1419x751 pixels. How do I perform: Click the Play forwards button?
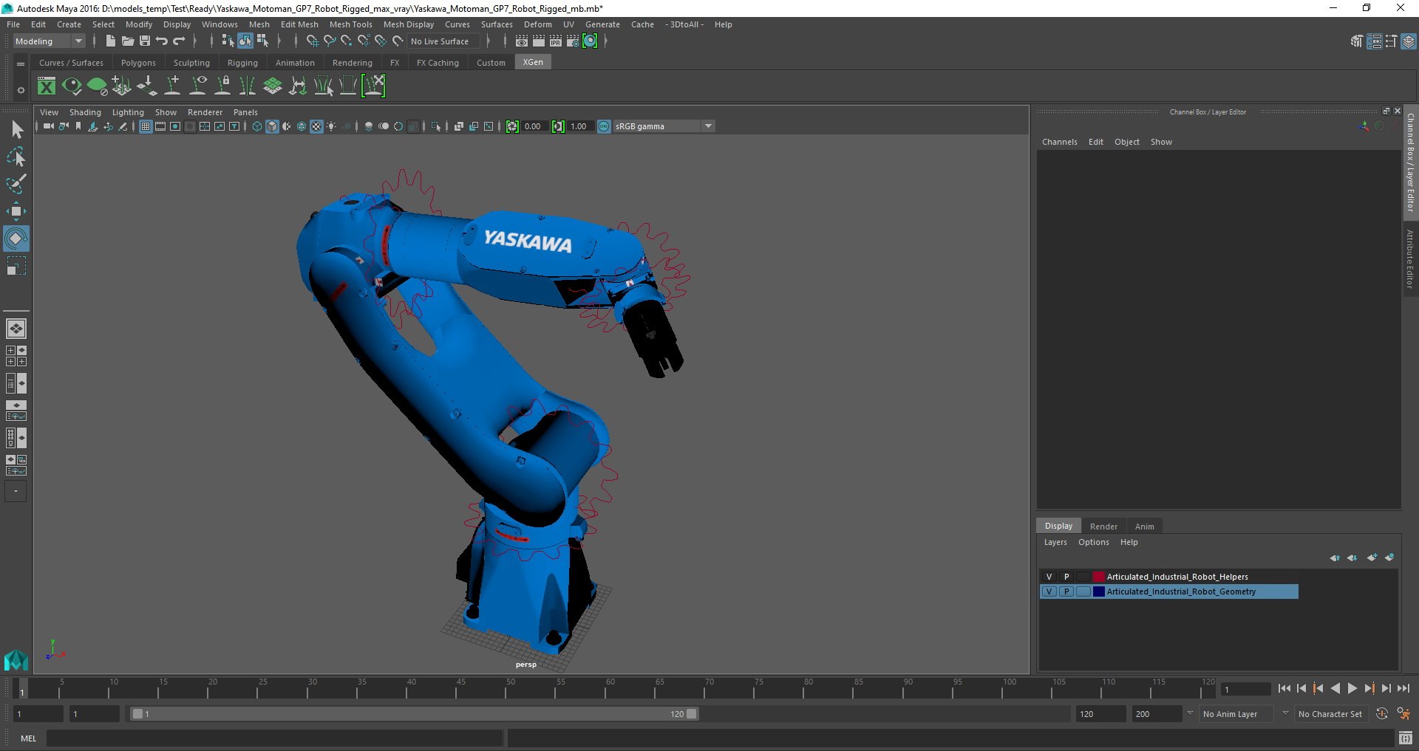[1352, 688]
